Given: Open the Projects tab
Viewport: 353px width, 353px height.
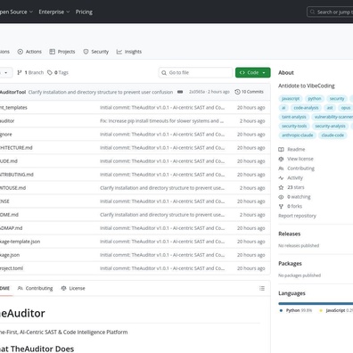Looking at the screenshot, I should (x=62, y=52).
